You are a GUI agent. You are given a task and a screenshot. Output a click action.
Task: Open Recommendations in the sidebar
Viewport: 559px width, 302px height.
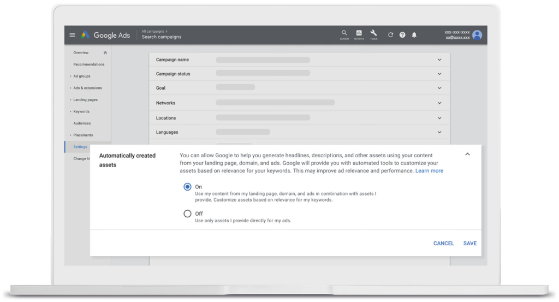coord(88,64)
